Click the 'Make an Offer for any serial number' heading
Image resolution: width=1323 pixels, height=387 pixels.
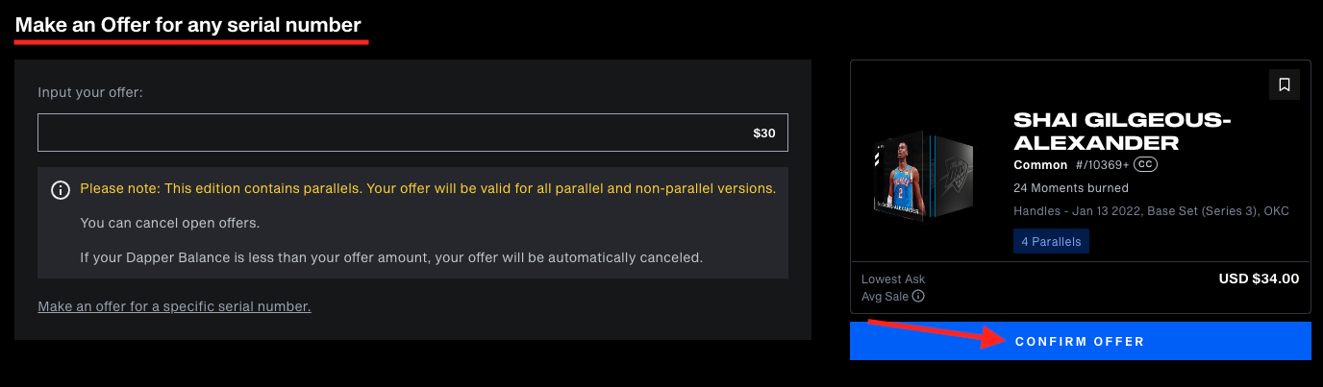[188, 24]
